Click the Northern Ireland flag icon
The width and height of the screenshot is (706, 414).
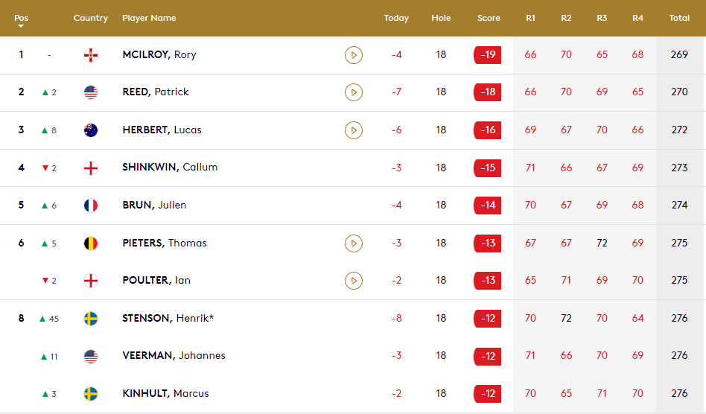tap(91, 55)
